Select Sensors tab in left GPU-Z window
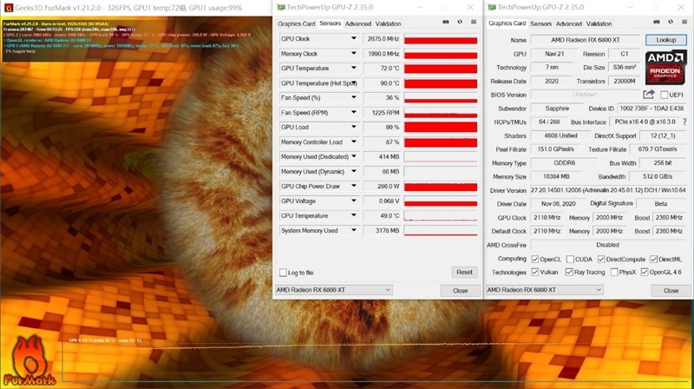 click(x=331, y=23)
